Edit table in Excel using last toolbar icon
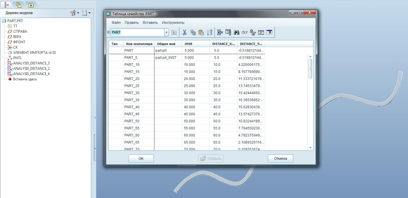Viewport: 408px width, 198px height. (x=269, y=32)
